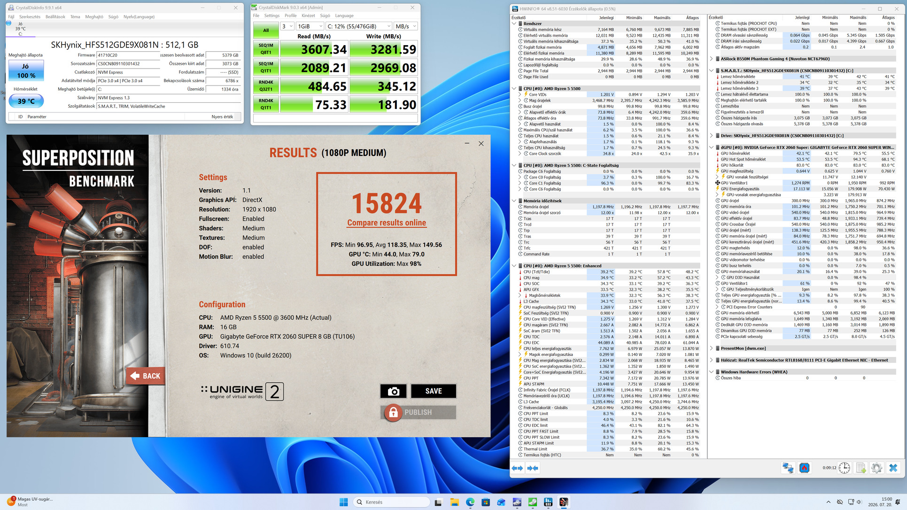
Task: Click the Jó 100 % health status button
Action: [26, 70]
